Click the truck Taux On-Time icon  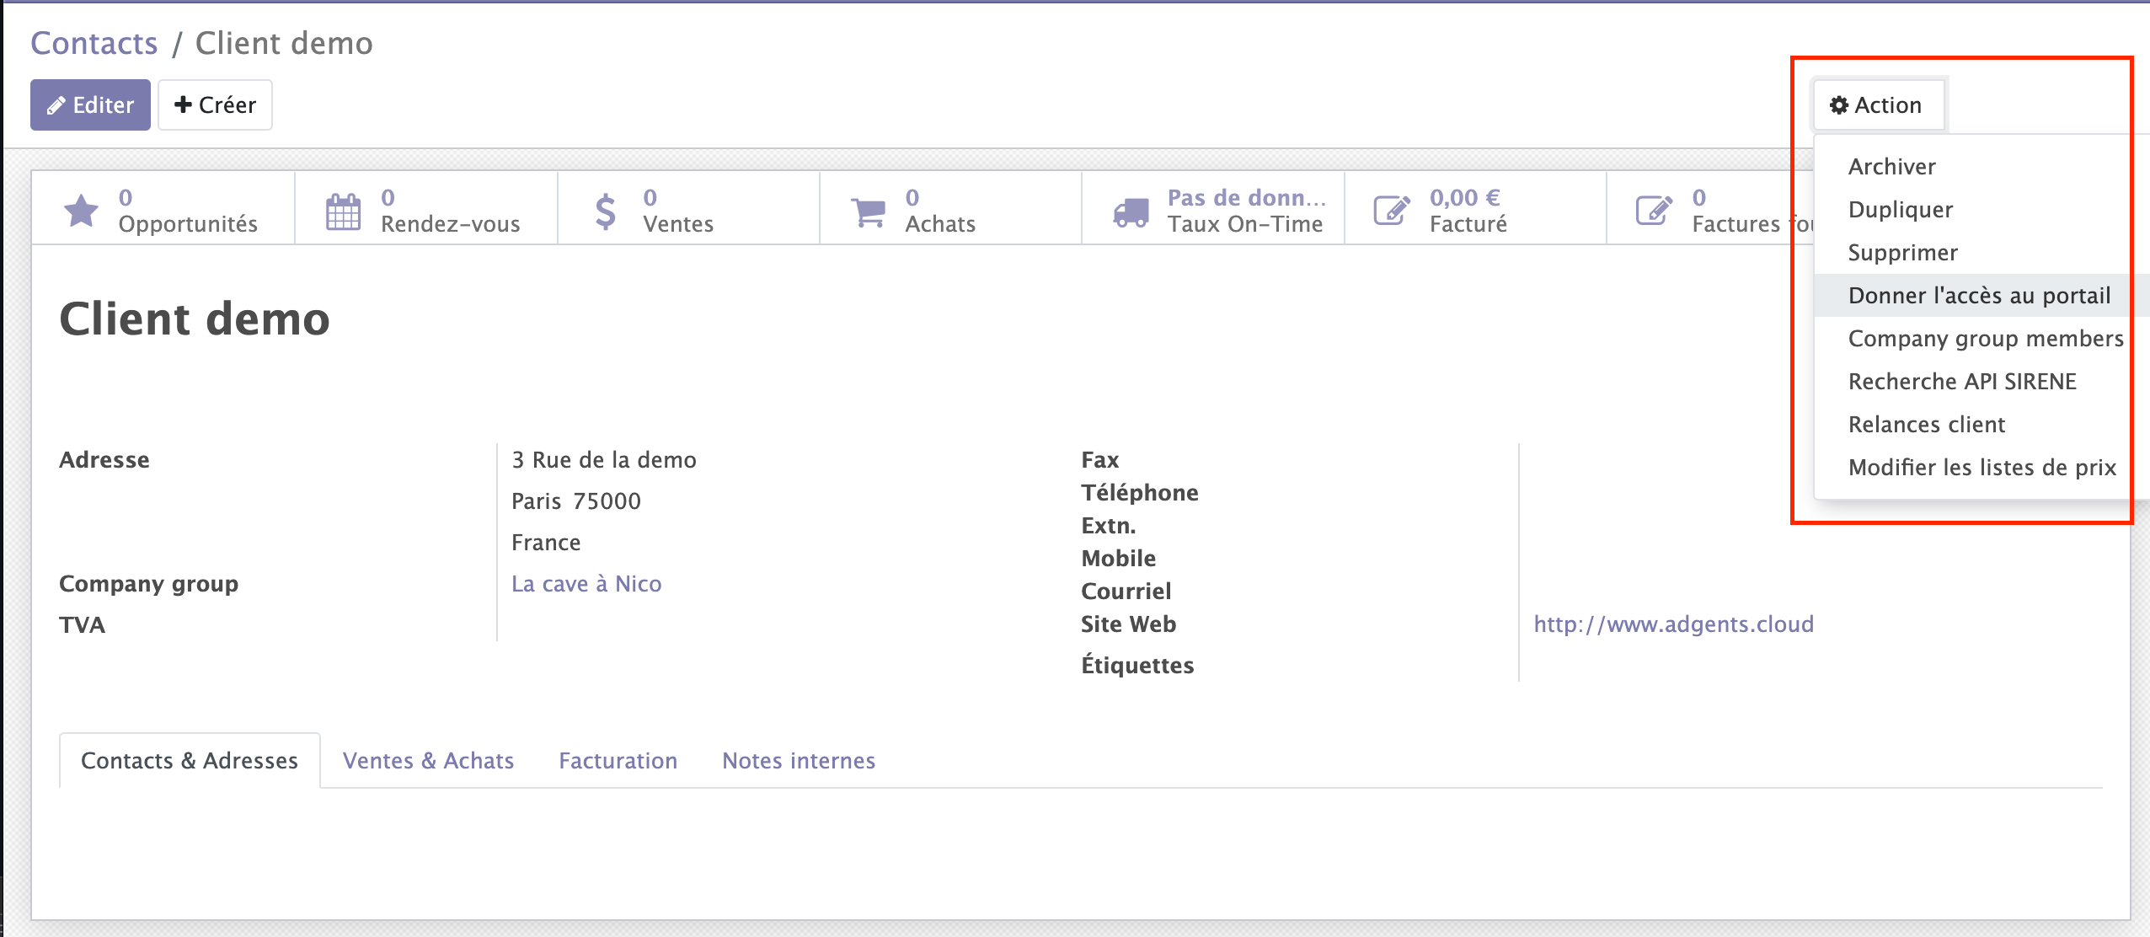click(1130, 211)
